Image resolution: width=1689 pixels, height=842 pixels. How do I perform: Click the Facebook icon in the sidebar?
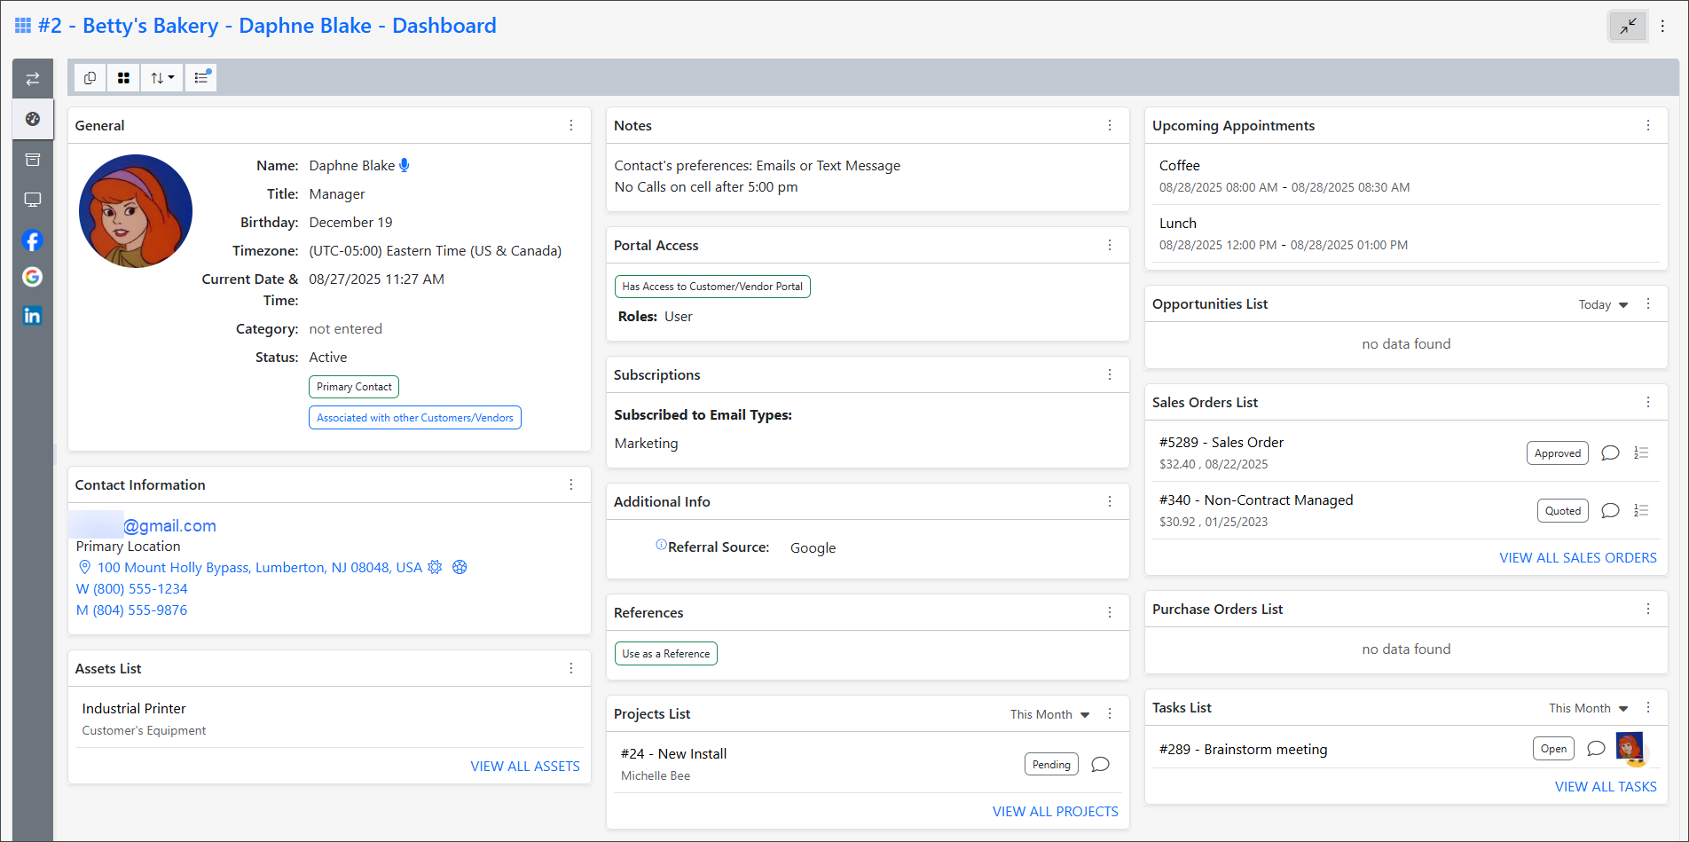[x=33, y=240]
